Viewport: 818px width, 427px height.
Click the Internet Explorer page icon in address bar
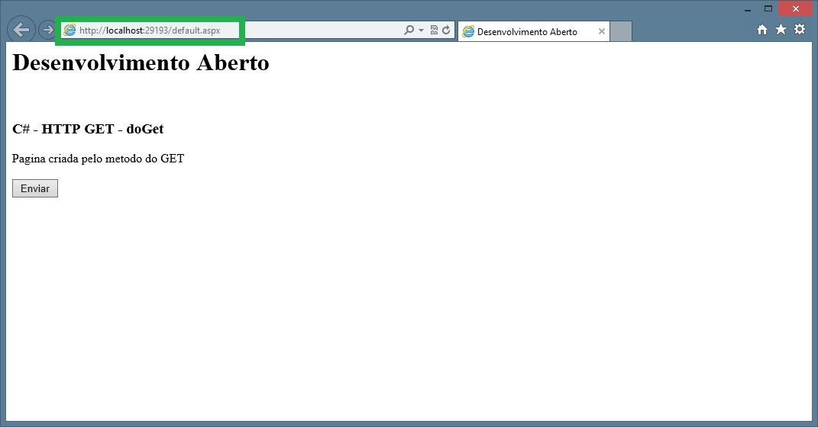pyautogui.click(x=70, y=30)
